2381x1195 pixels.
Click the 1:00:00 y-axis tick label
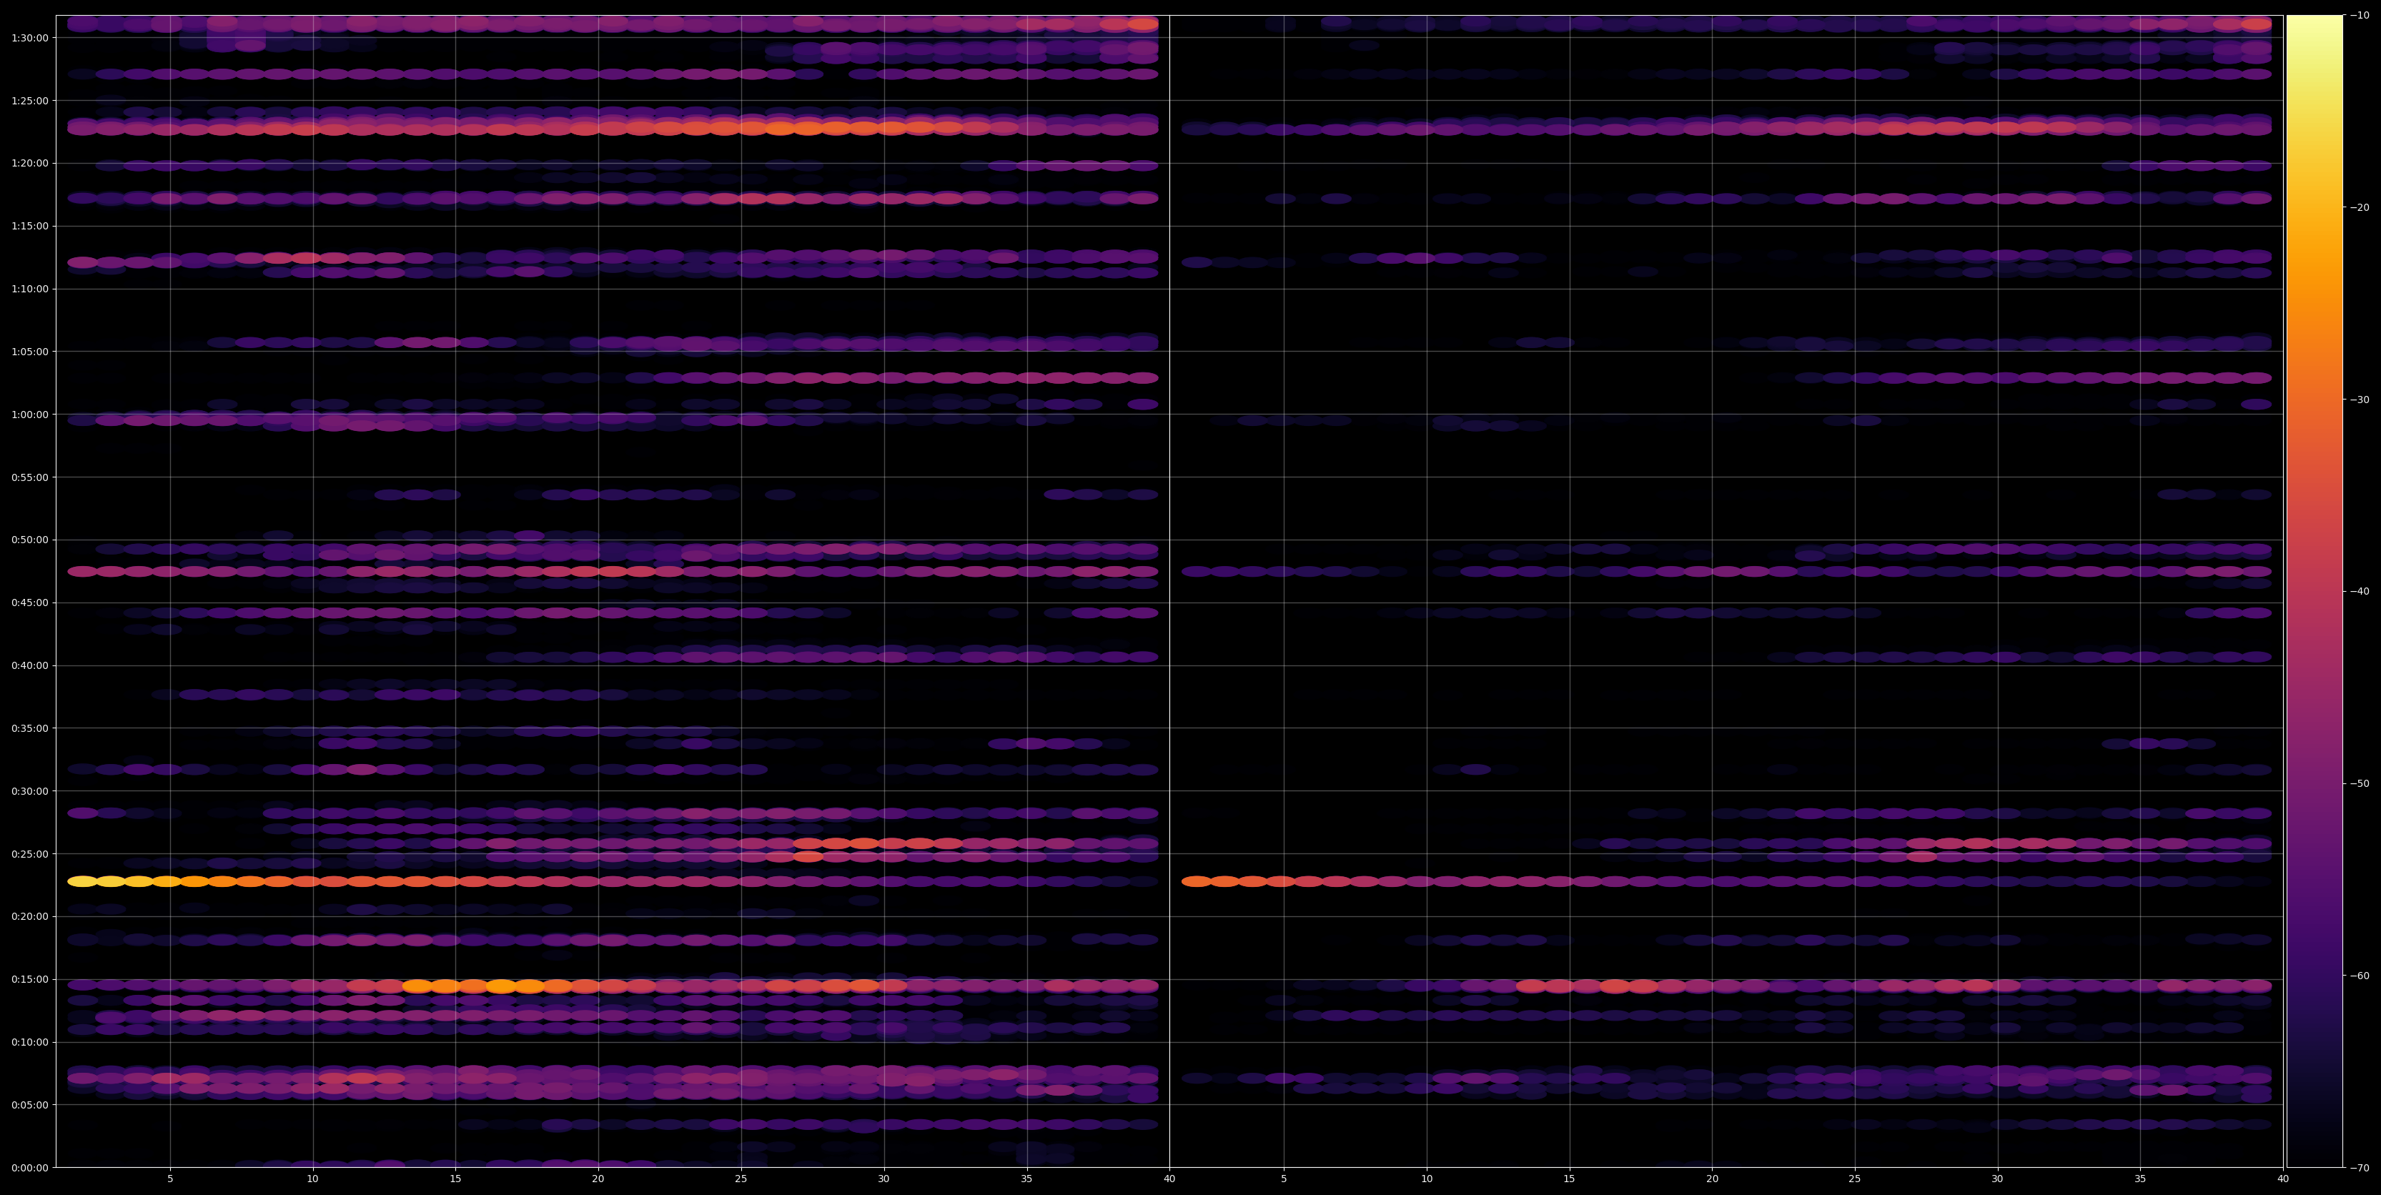pyautogui.click(x=29, y=415)
